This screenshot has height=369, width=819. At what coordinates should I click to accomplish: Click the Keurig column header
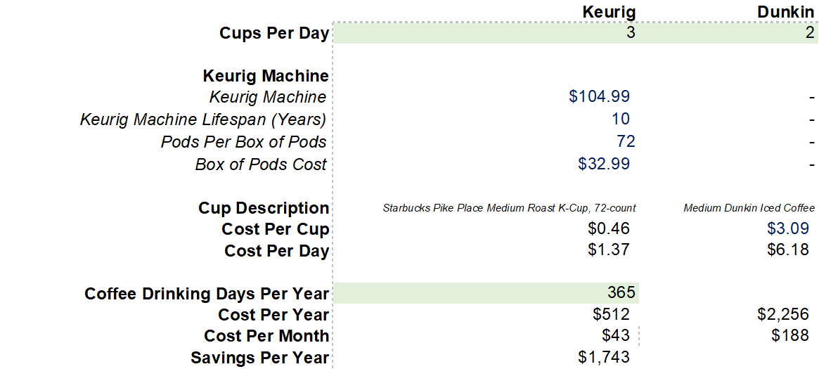[610, 11]
